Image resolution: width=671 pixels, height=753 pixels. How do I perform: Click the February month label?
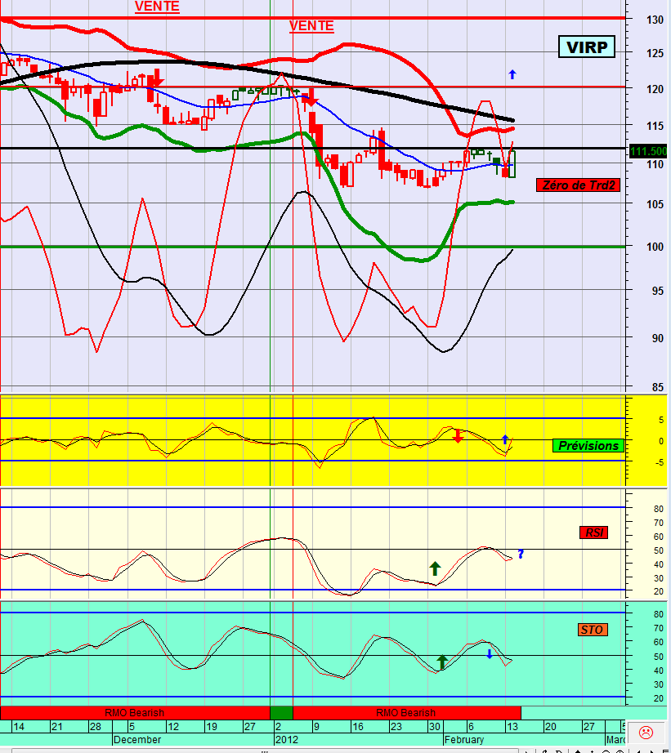coord(464,740)
